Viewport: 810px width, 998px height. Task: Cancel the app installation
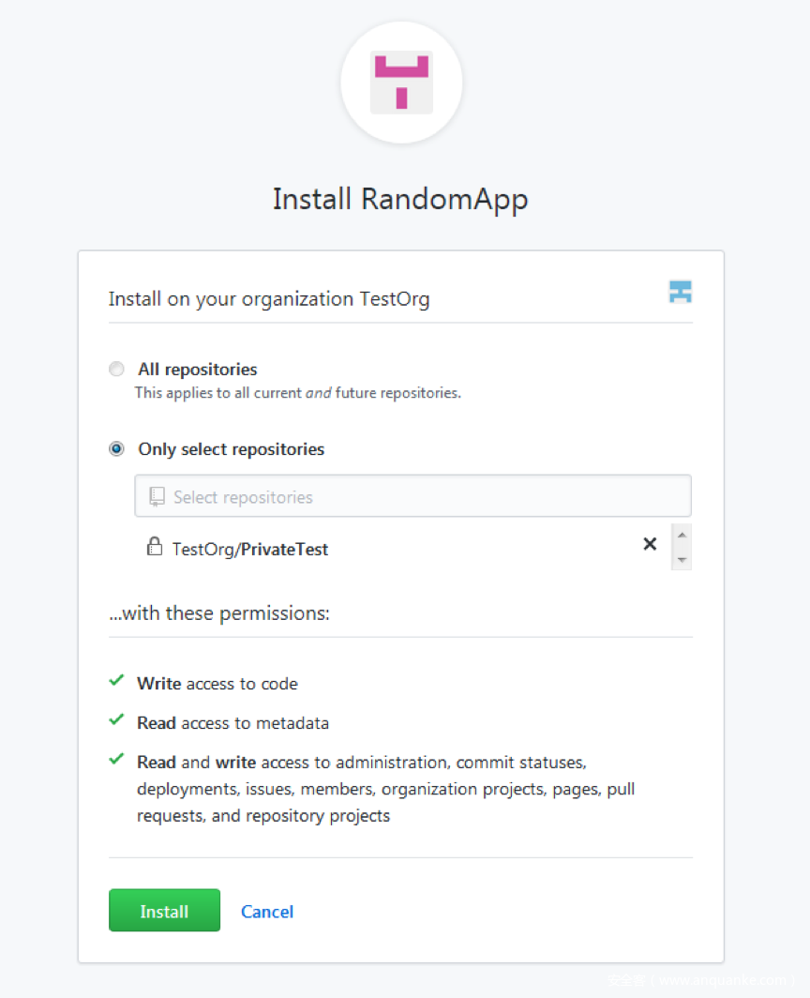coord(267,912)
